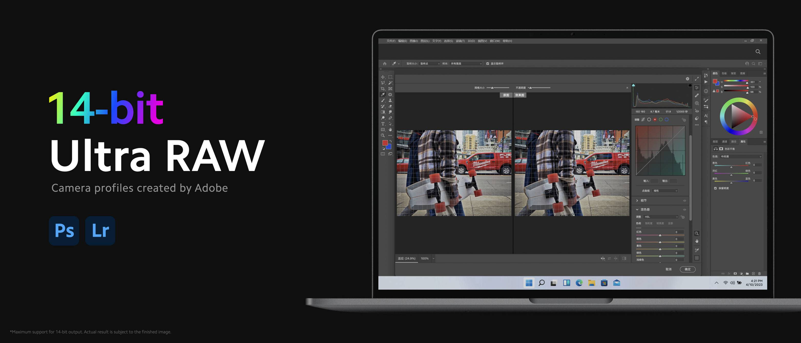Select the Magic Wand tool
The image size is (801, 343).
click(390, 83)
